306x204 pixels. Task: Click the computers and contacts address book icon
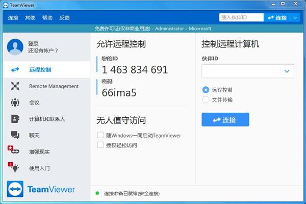(x=15, y=119)
